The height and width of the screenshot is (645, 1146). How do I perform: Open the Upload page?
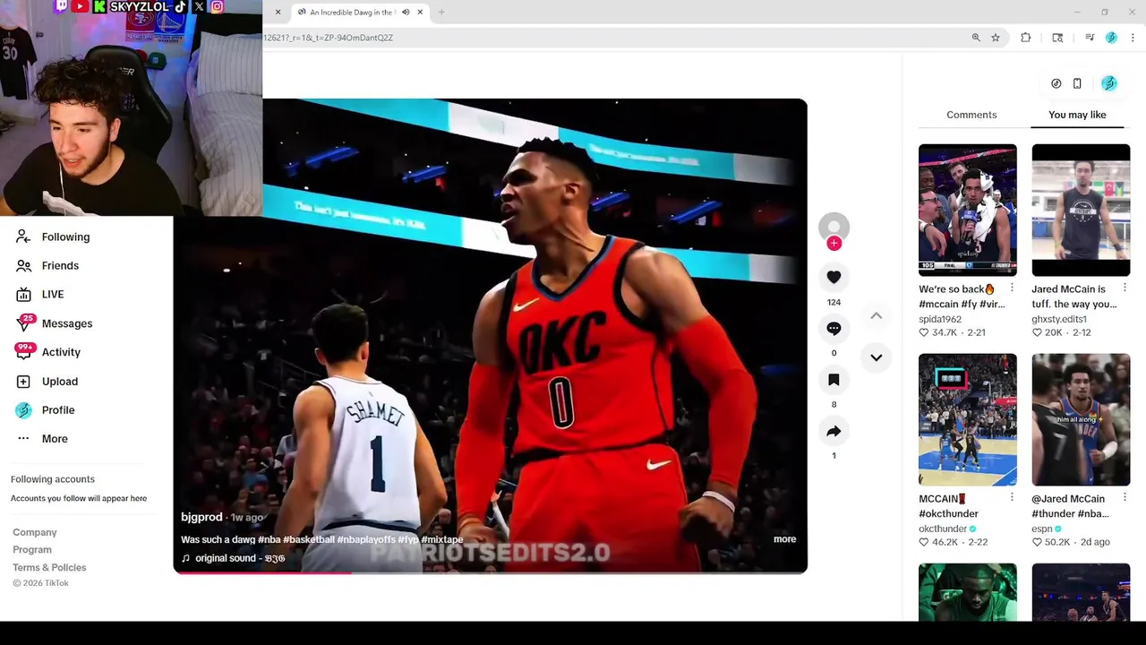coord(59,381)
